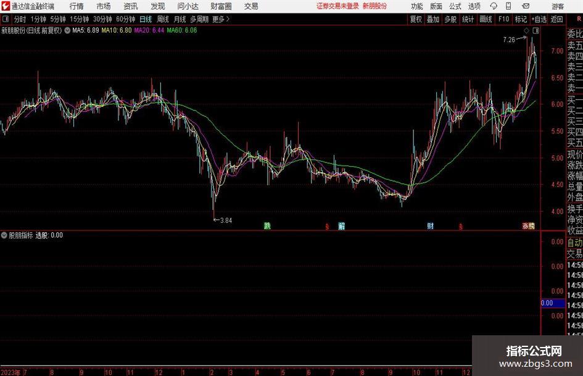The height and width of the screenshot is (376, 583).
Task: Click the 统计 statistics button
Action: click(468, 19)
